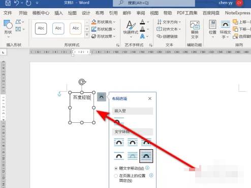Open the Draw Text Box dropdown button

click(20, 29)
